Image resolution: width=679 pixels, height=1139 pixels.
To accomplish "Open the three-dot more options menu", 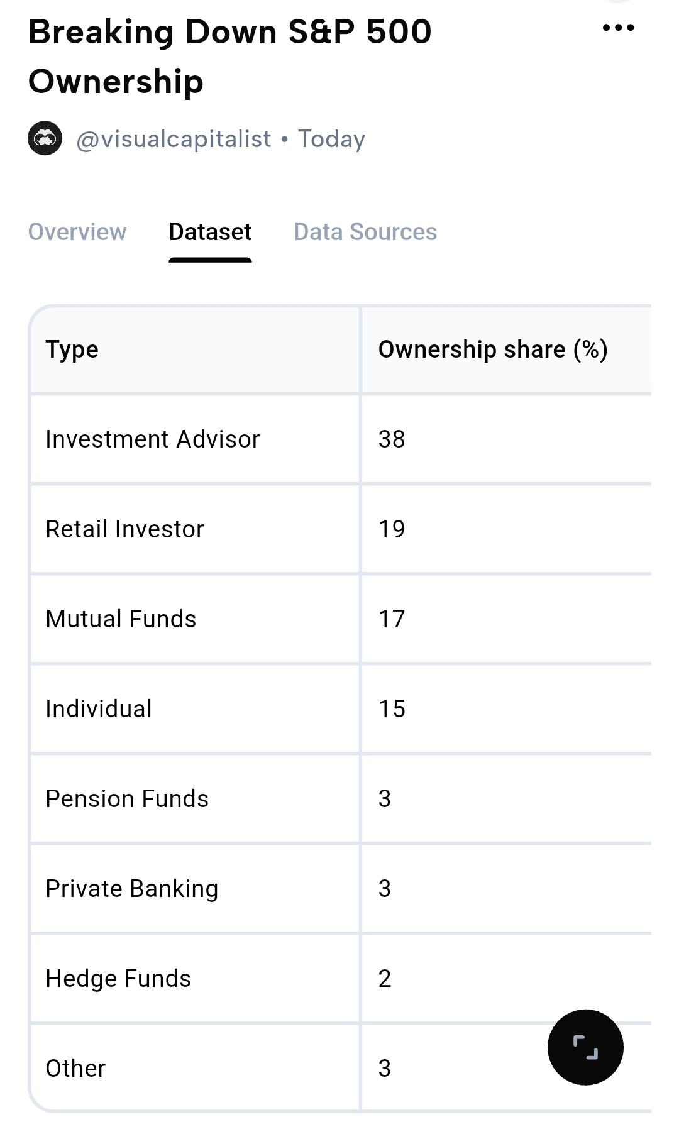I will (618, 28).
